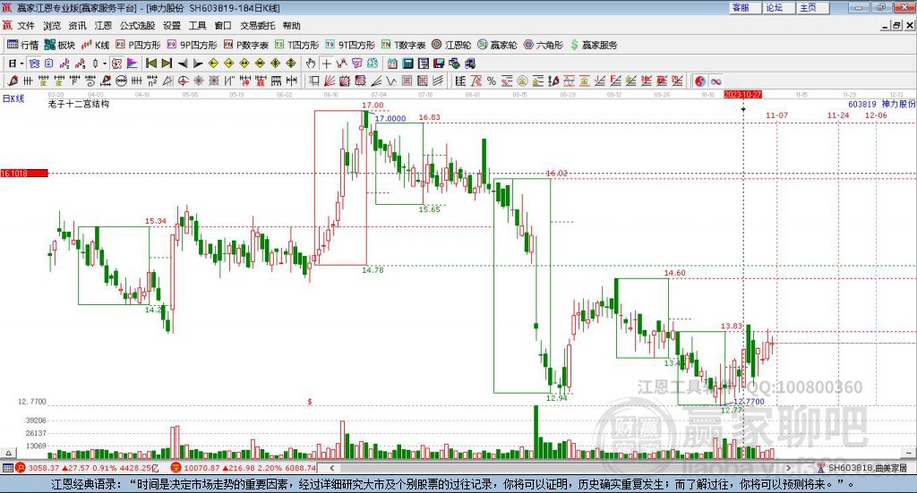Click the SH603818 曲美家居 status entry

[862, 468]
